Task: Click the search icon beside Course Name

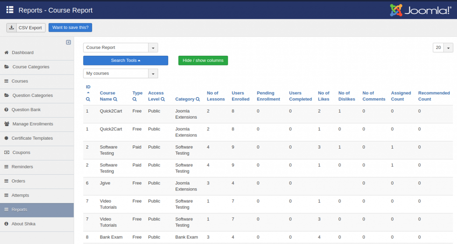Action: (115, 99)
